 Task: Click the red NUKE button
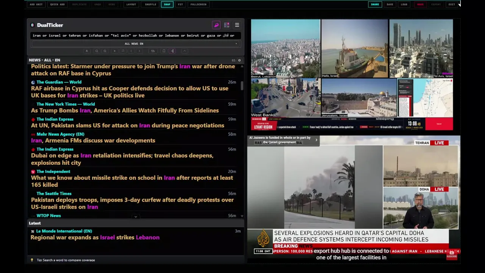(420, 5)
